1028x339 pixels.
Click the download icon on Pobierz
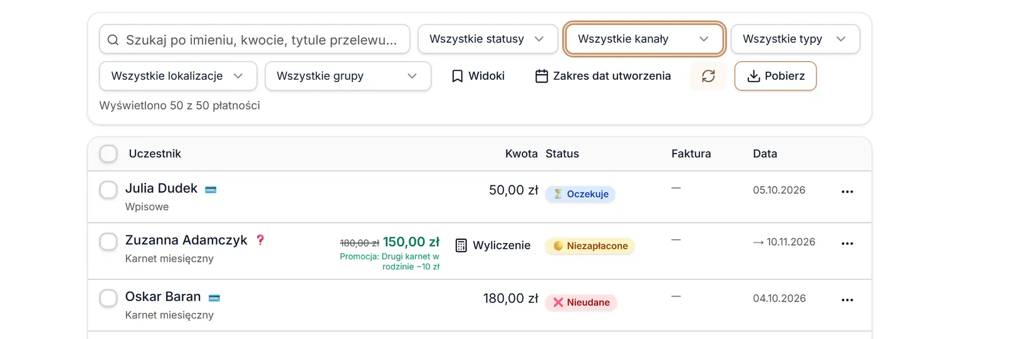[754, 76]
